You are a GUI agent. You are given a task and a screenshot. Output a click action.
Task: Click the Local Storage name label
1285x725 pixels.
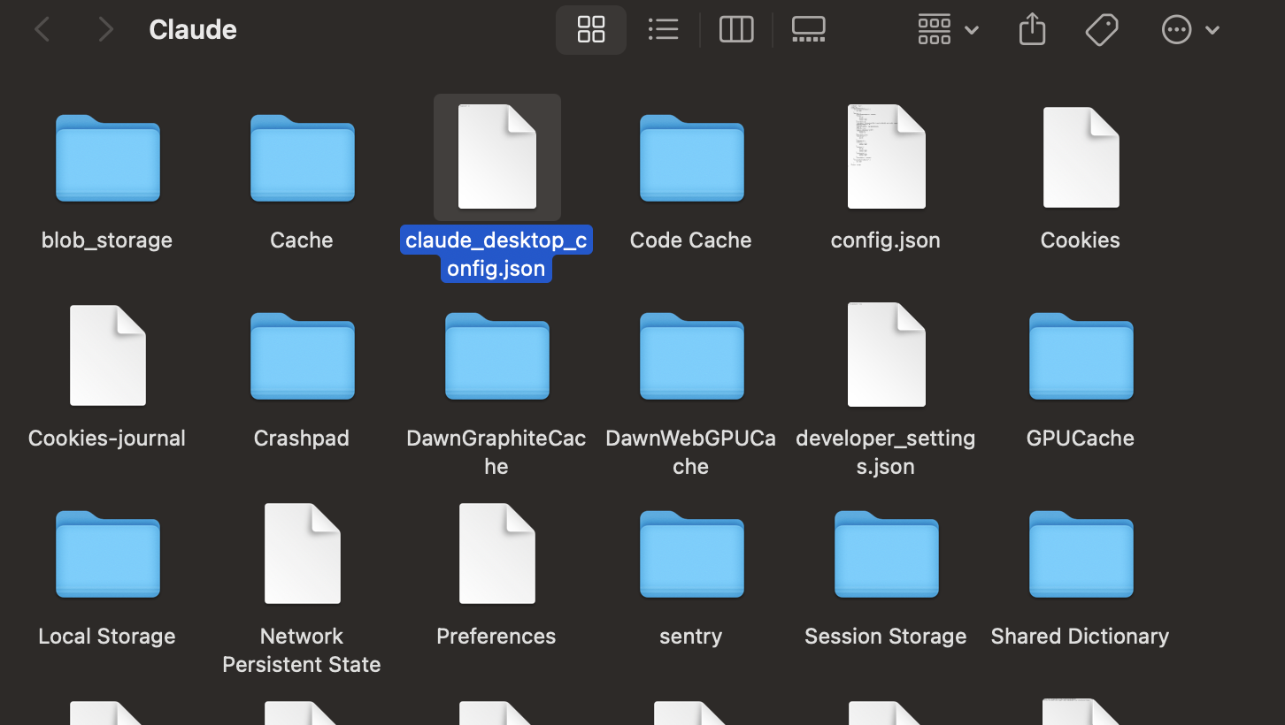107,637
